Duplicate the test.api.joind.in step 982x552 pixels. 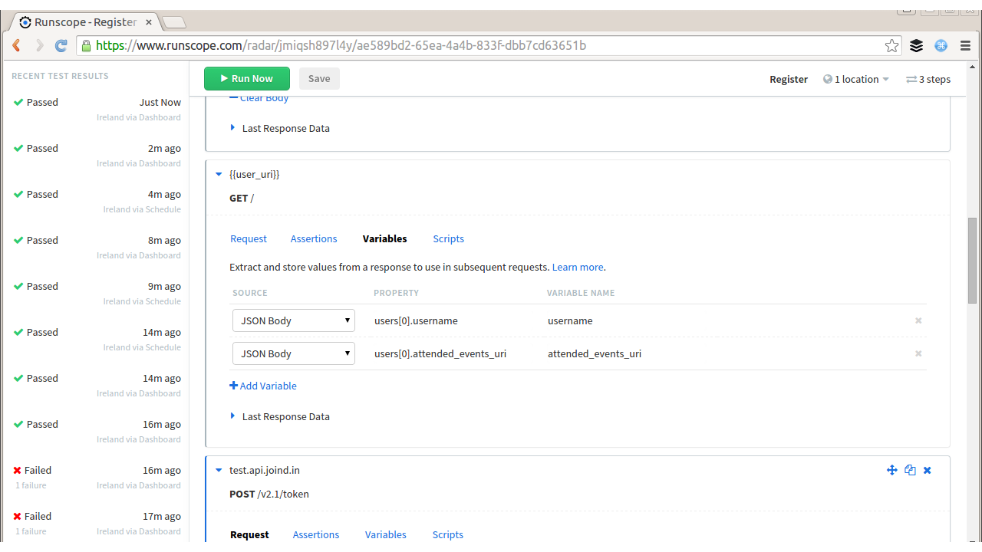(x=910, y=470)
